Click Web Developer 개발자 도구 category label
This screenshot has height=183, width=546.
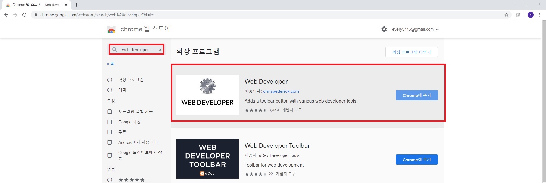point(292,110)
